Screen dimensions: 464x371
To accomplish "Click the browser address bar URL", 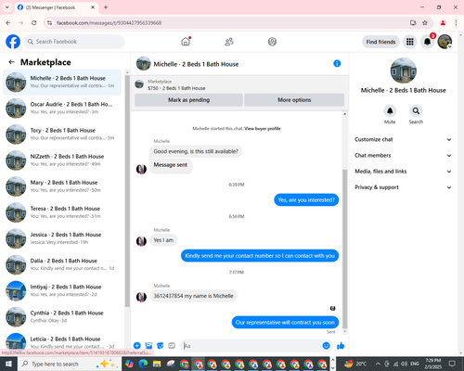I will pyautogui.click(x=109, y=23).
